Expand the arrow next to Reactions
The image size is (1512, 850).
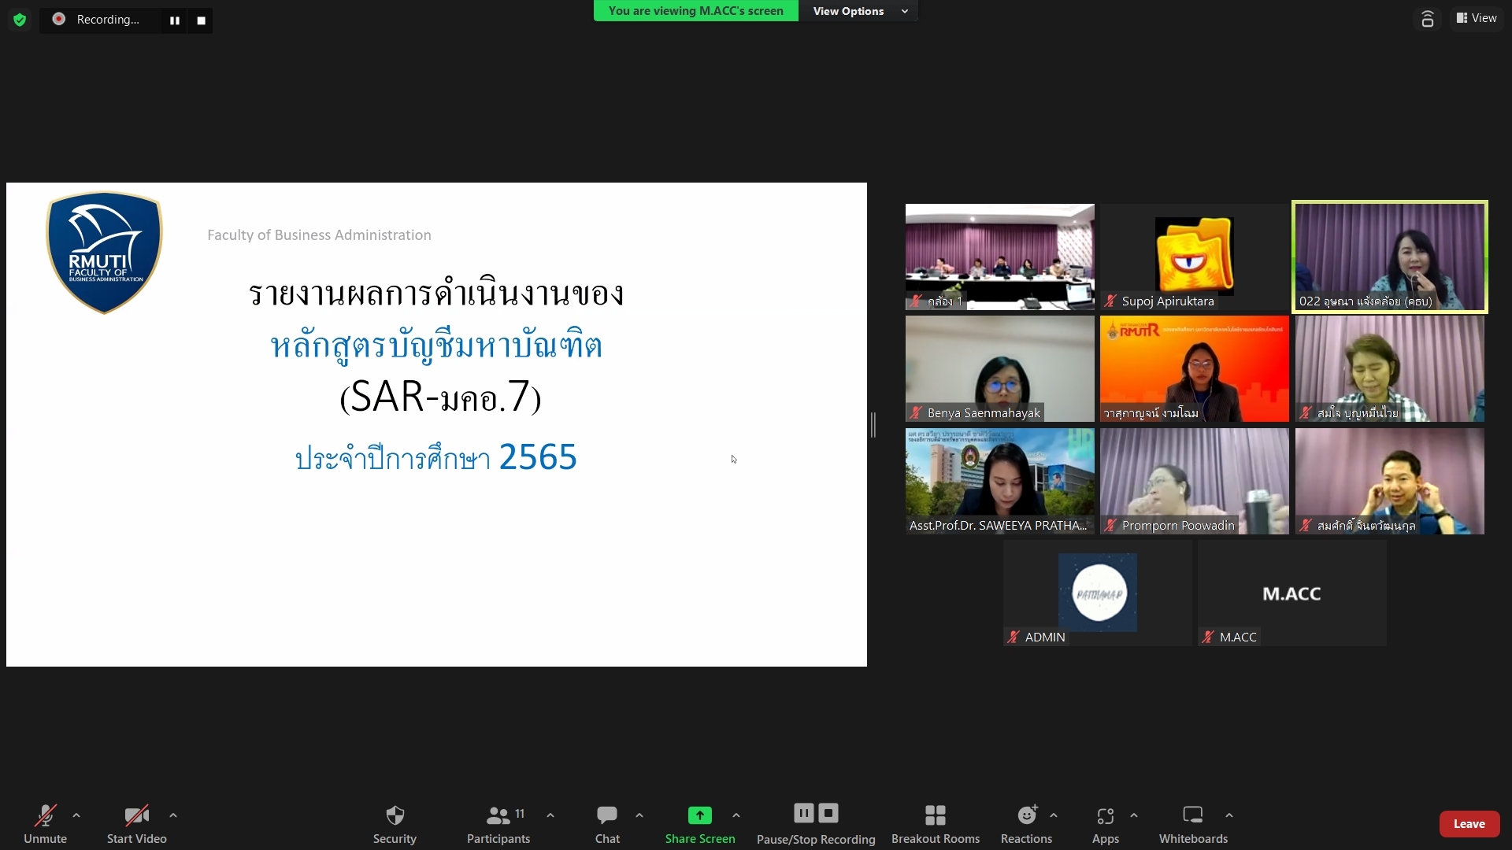coord(1054,815)
